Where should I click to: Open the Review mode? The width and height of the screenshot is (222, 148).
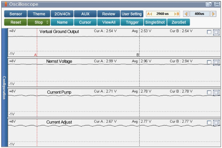click(108, 14)
